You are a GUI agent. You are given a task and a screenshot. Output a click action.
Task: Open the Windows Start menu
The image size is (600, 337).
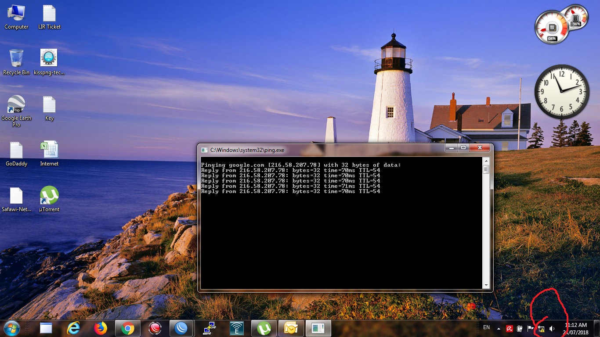[x=11, y=328]
